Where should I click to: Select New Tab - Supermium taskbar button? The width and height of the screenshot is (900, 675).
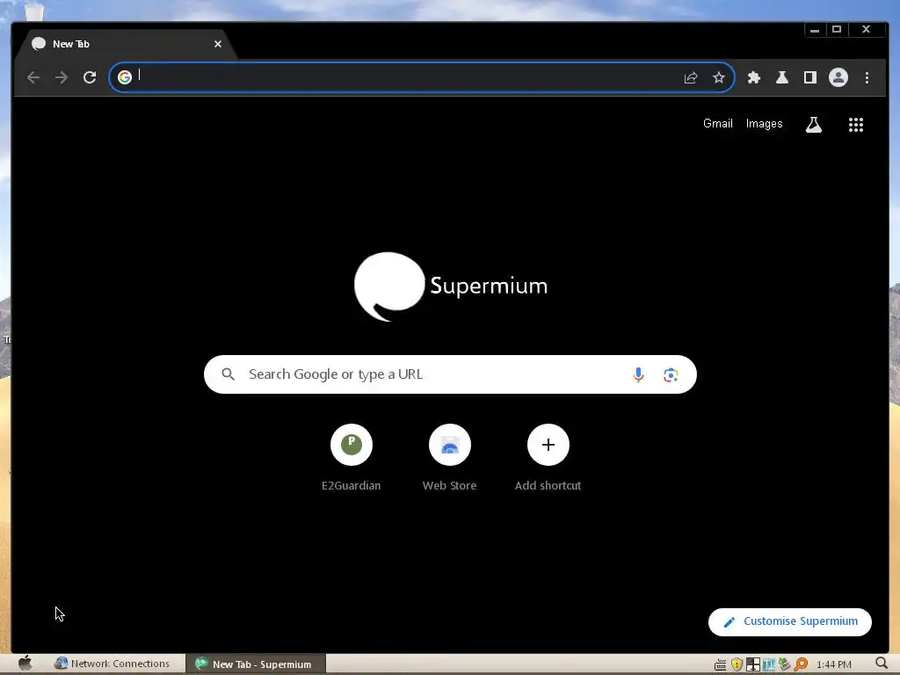tap(254, 664)
